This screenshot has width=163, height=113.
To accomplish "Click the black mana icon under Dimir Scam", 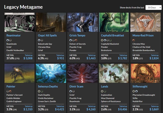I will [73, 91].
